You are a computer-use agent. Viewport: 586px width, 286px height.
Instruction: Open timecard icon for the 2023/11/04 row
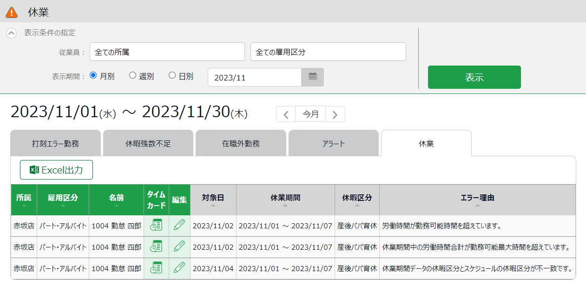[x=156, y=268]
